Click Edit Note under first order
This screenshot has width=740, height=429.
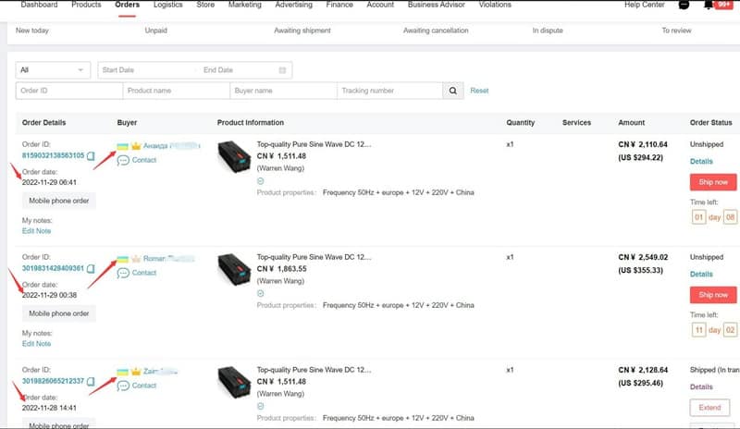36,231
